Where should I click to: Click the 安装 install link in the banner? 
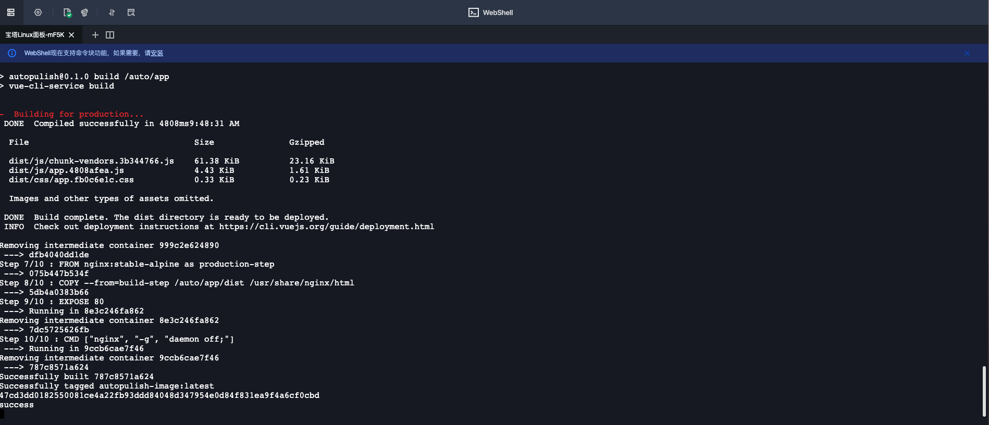click(157, 53)
